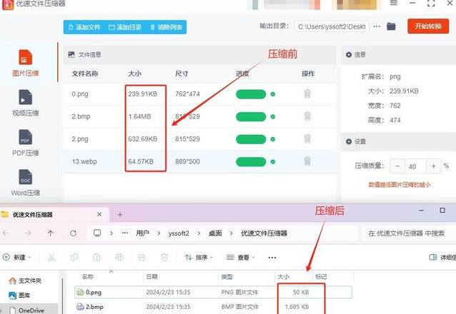Screen dimensions: 456x314
Task: Delete 2.png row with trash icon
Action: pyautogui.click(x=307, y=138)
